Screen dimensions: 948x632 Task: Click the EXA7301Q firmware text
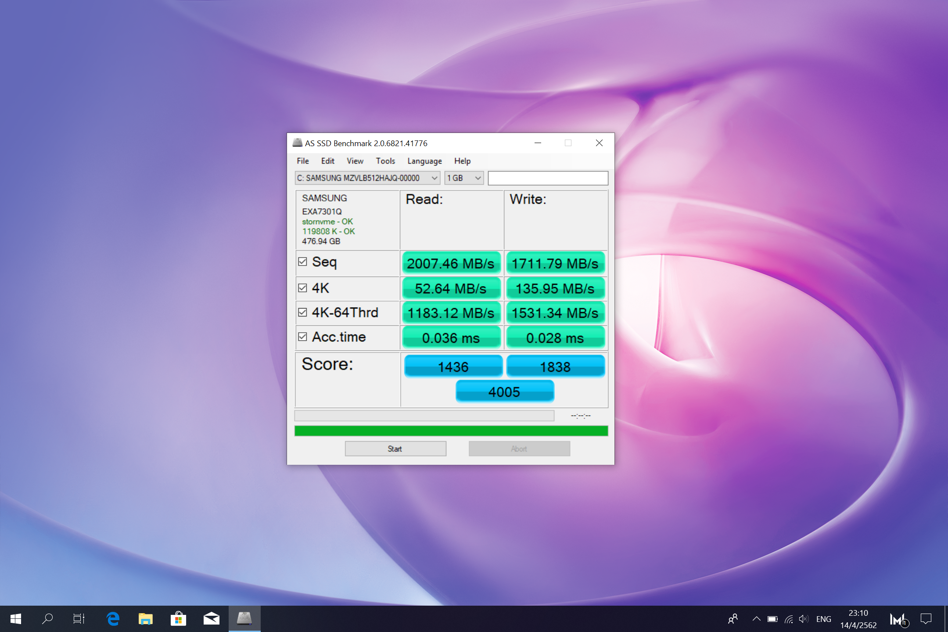(321, 212)
